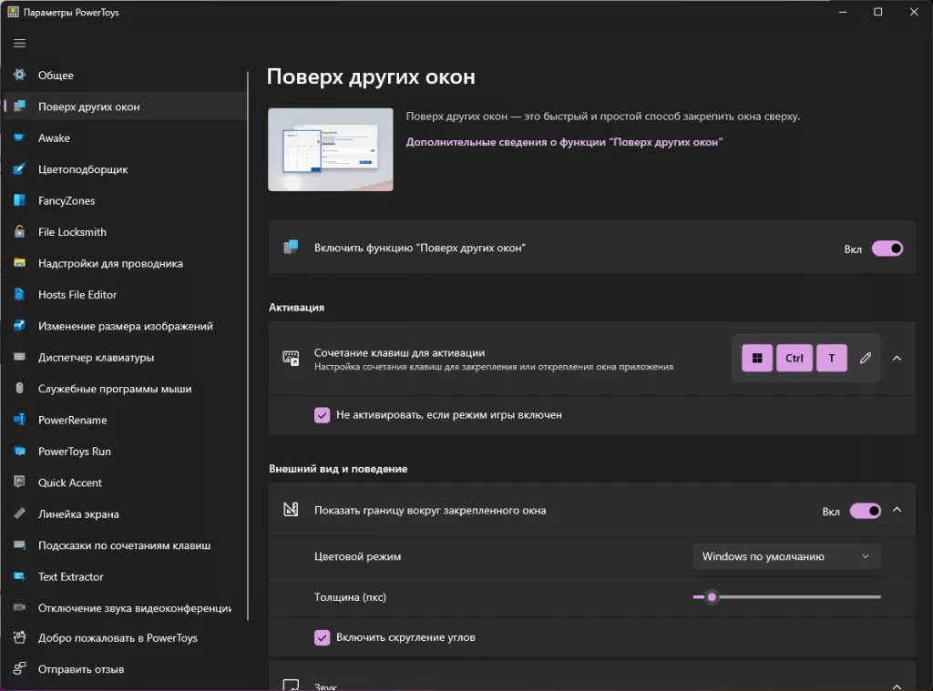Image resolution: width=933 pixels, height=691 pixels.
Task: Click the Линейка экрана ruler icon
Action: point(19,514)
